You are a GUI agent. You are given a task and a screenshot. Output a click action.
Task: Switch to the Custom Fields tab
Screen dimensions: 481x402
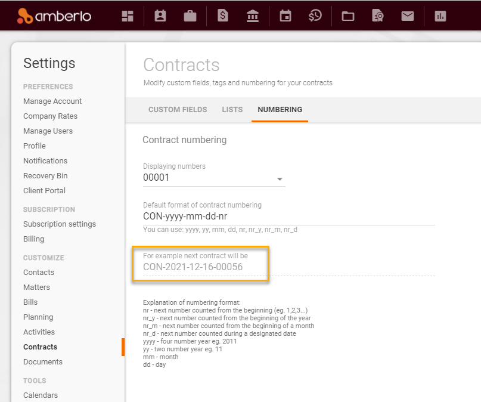pos(177,110)
